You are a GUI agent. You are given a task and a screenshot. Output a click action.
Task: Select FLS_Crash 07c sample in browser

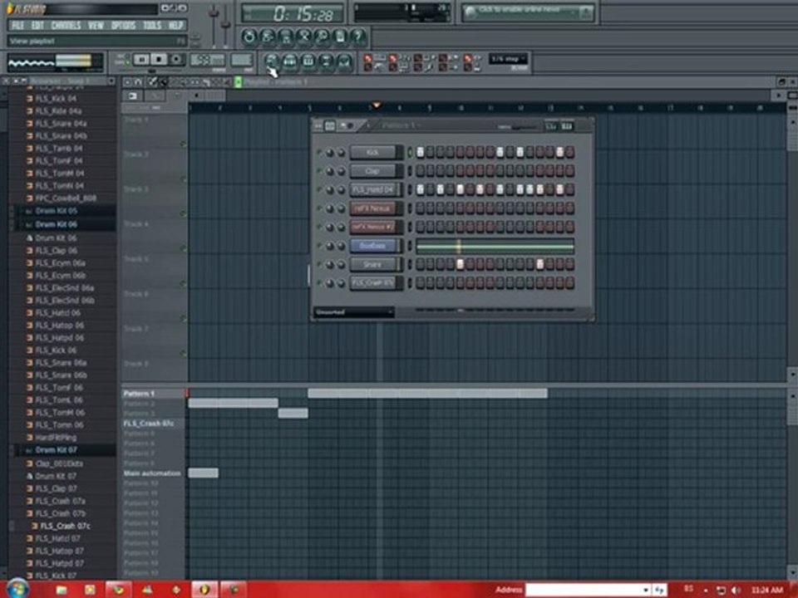tap(65, 526)
